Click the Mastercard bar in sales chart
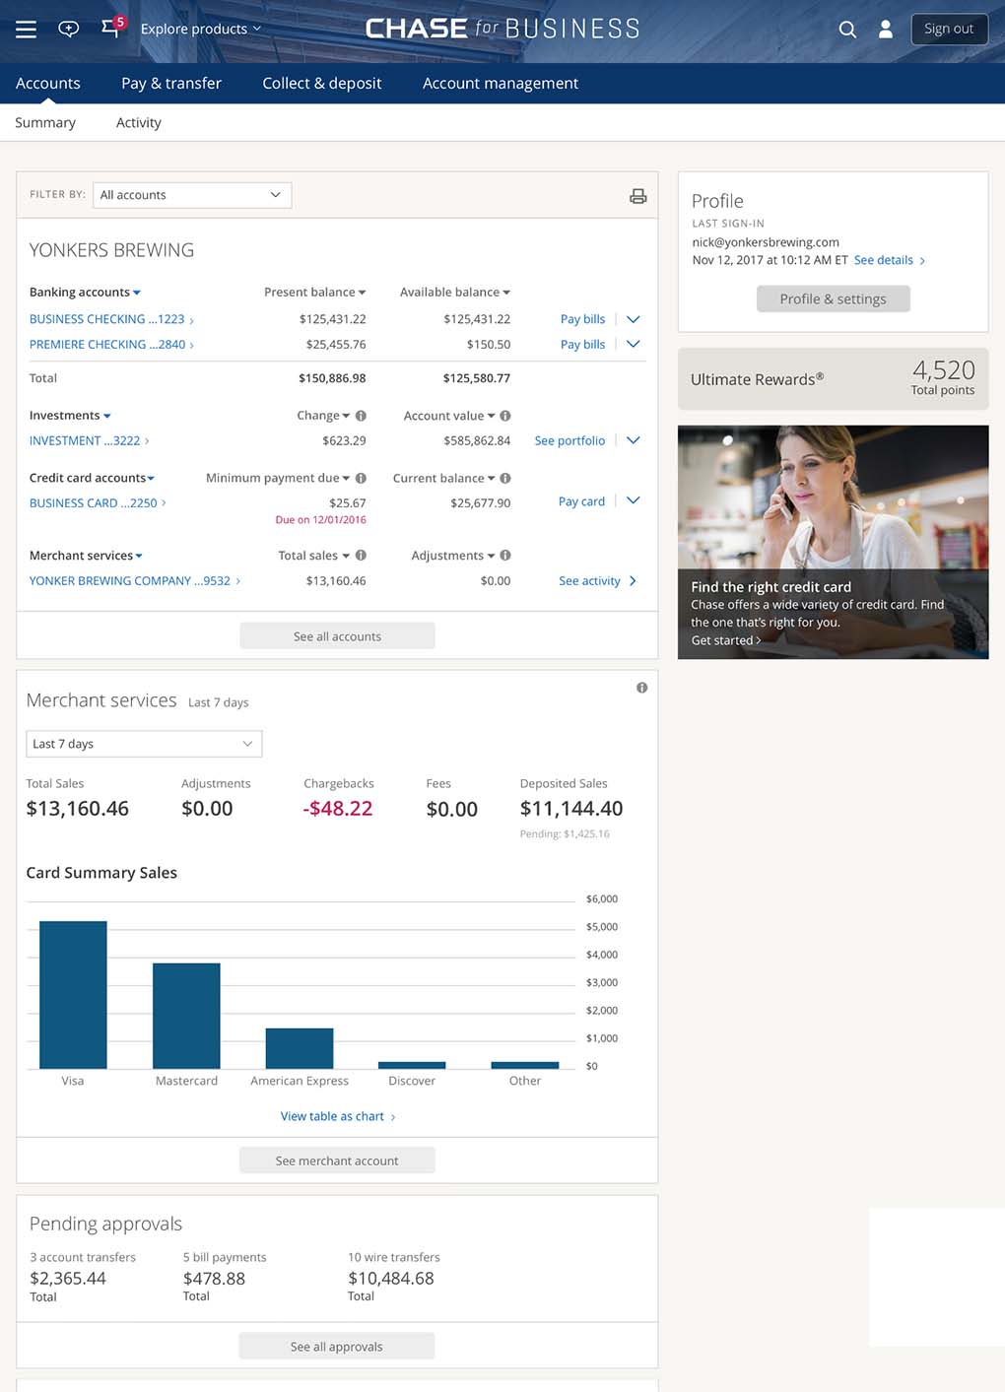The height and width of the screenshot is (1392, 1005). point(186,1016)
